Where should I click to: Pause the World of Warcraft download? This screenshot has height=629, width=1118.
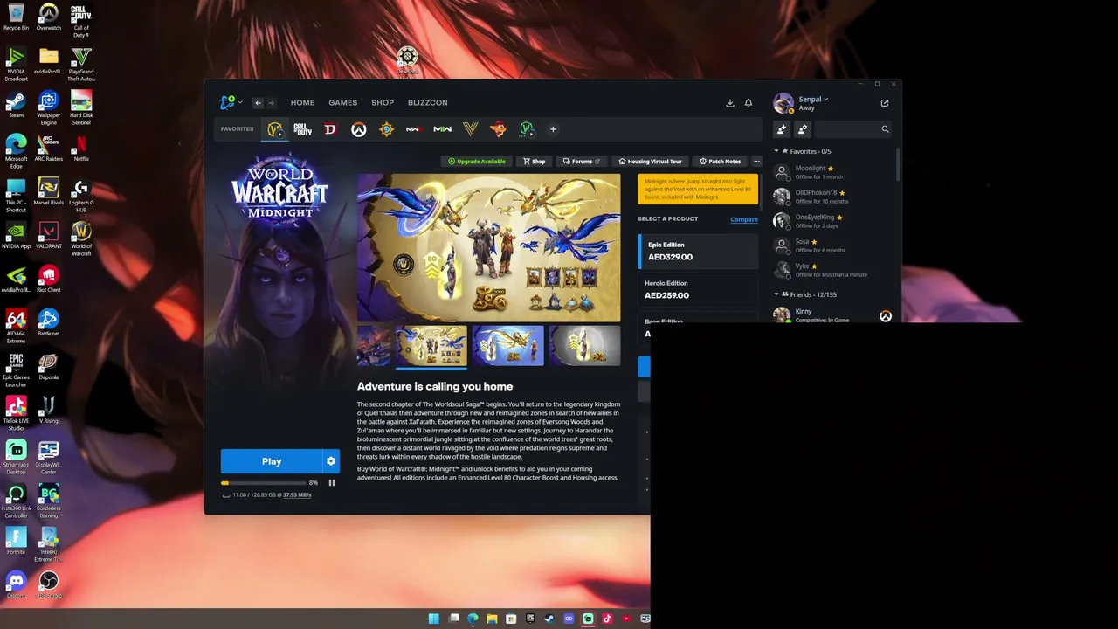332,482
